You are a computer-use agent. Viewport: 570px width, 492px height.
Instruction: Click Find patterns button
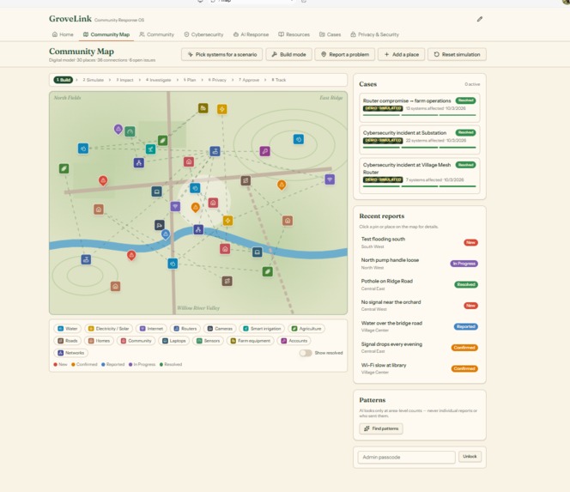click(x=381, y=428)
